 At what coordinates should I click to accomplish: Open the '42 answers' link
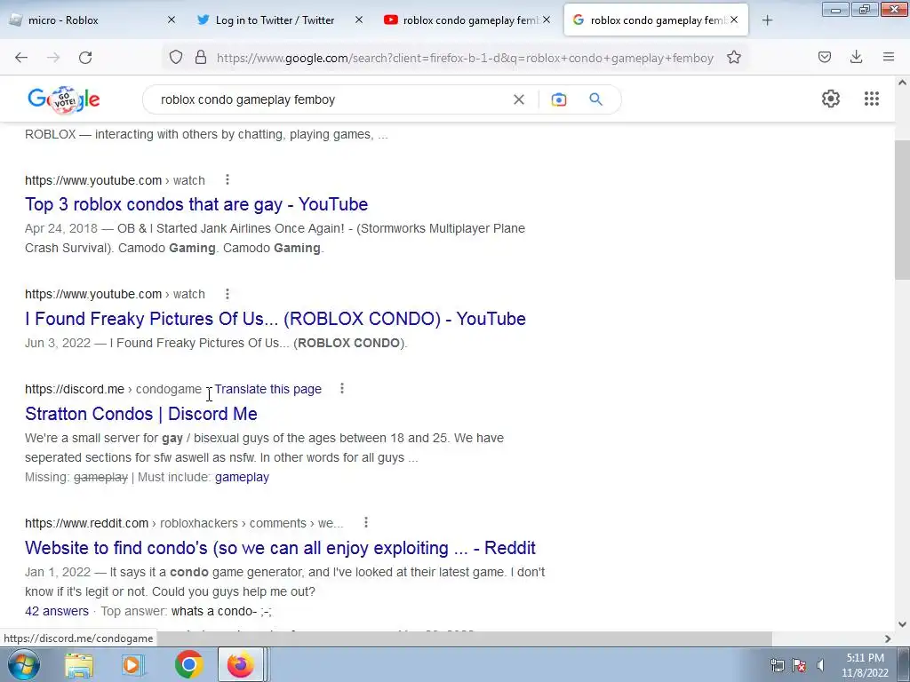point(57,611)
